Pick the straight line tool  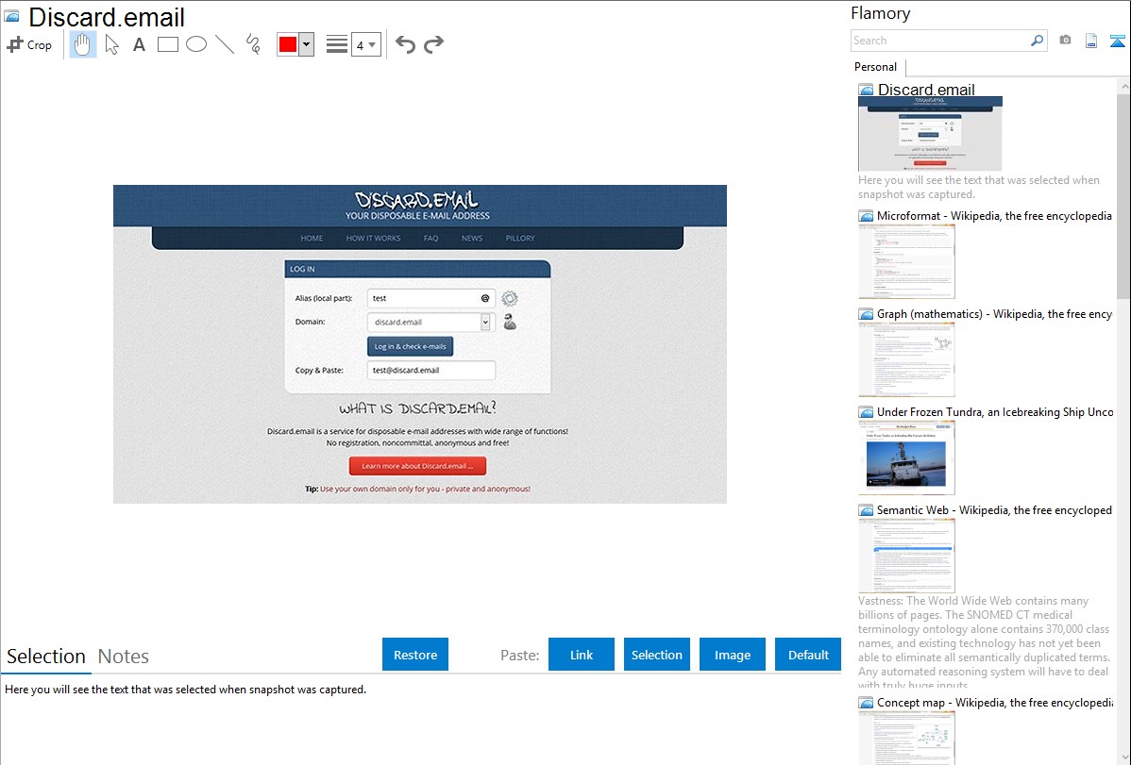(x=225, y=44)
